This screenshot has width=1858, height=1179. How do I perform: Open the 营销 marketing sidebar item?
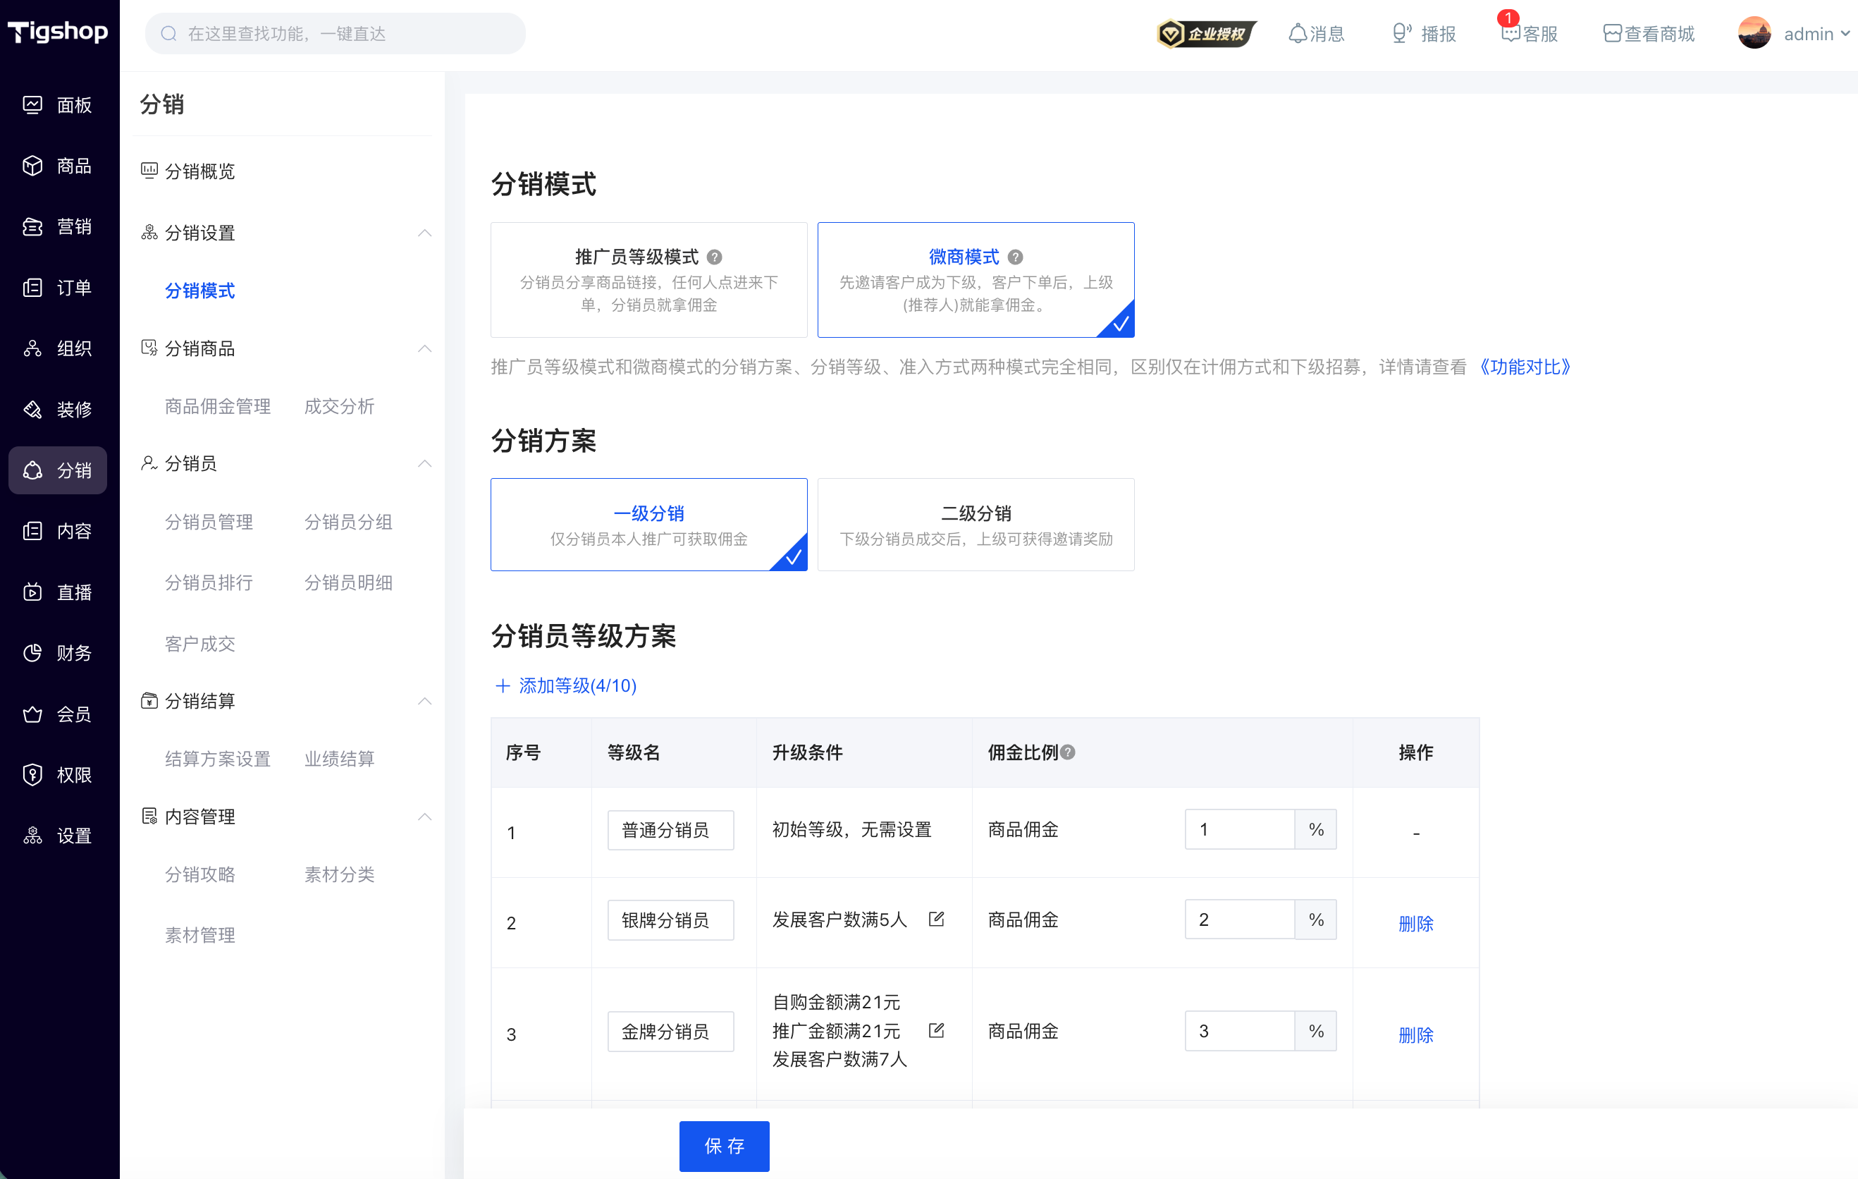58,226
